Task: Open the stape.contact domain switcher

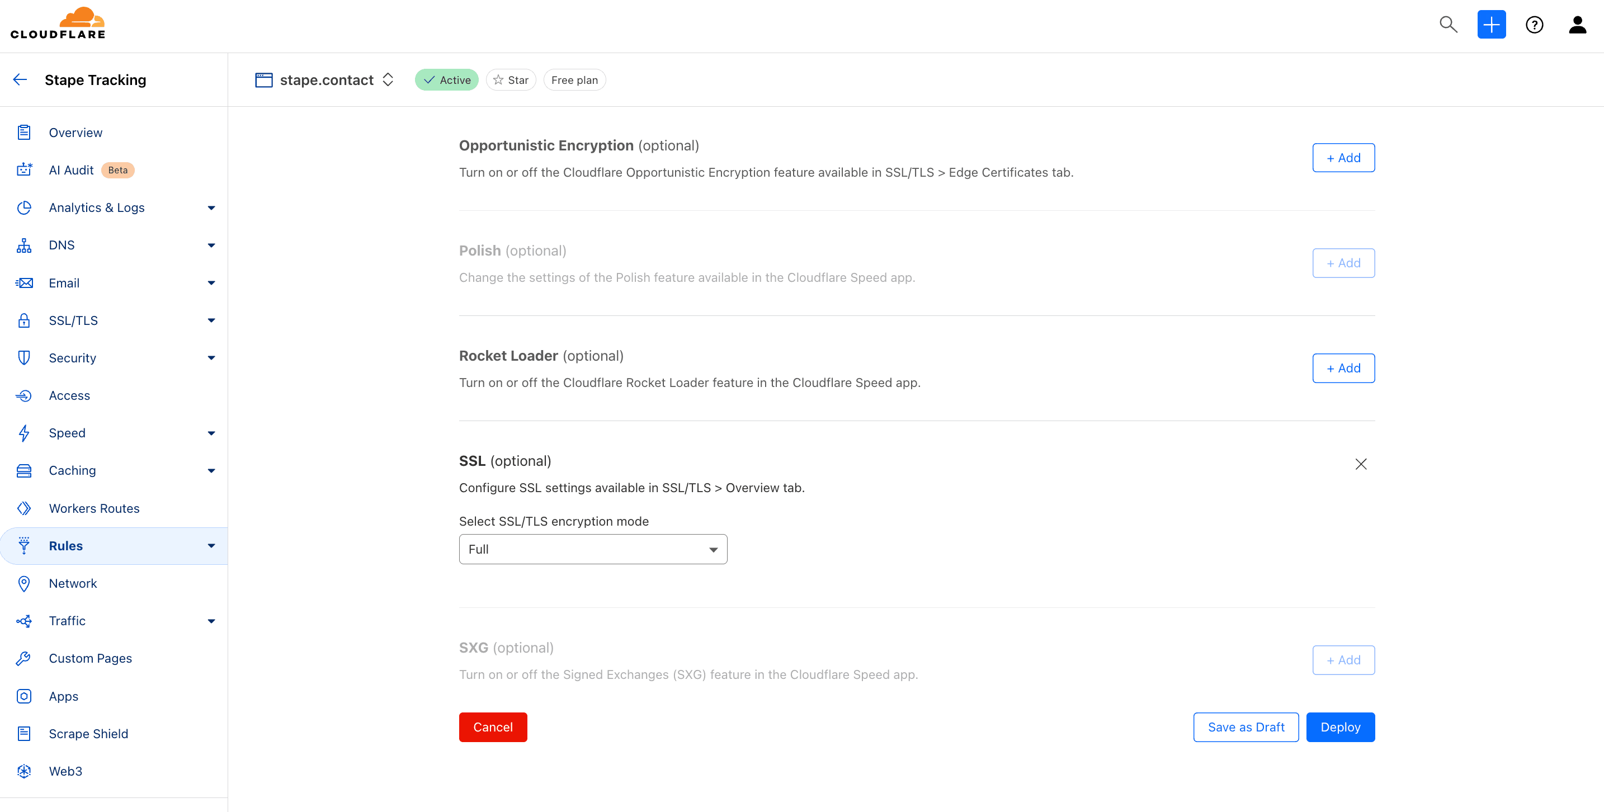Action: pos(388,80)
